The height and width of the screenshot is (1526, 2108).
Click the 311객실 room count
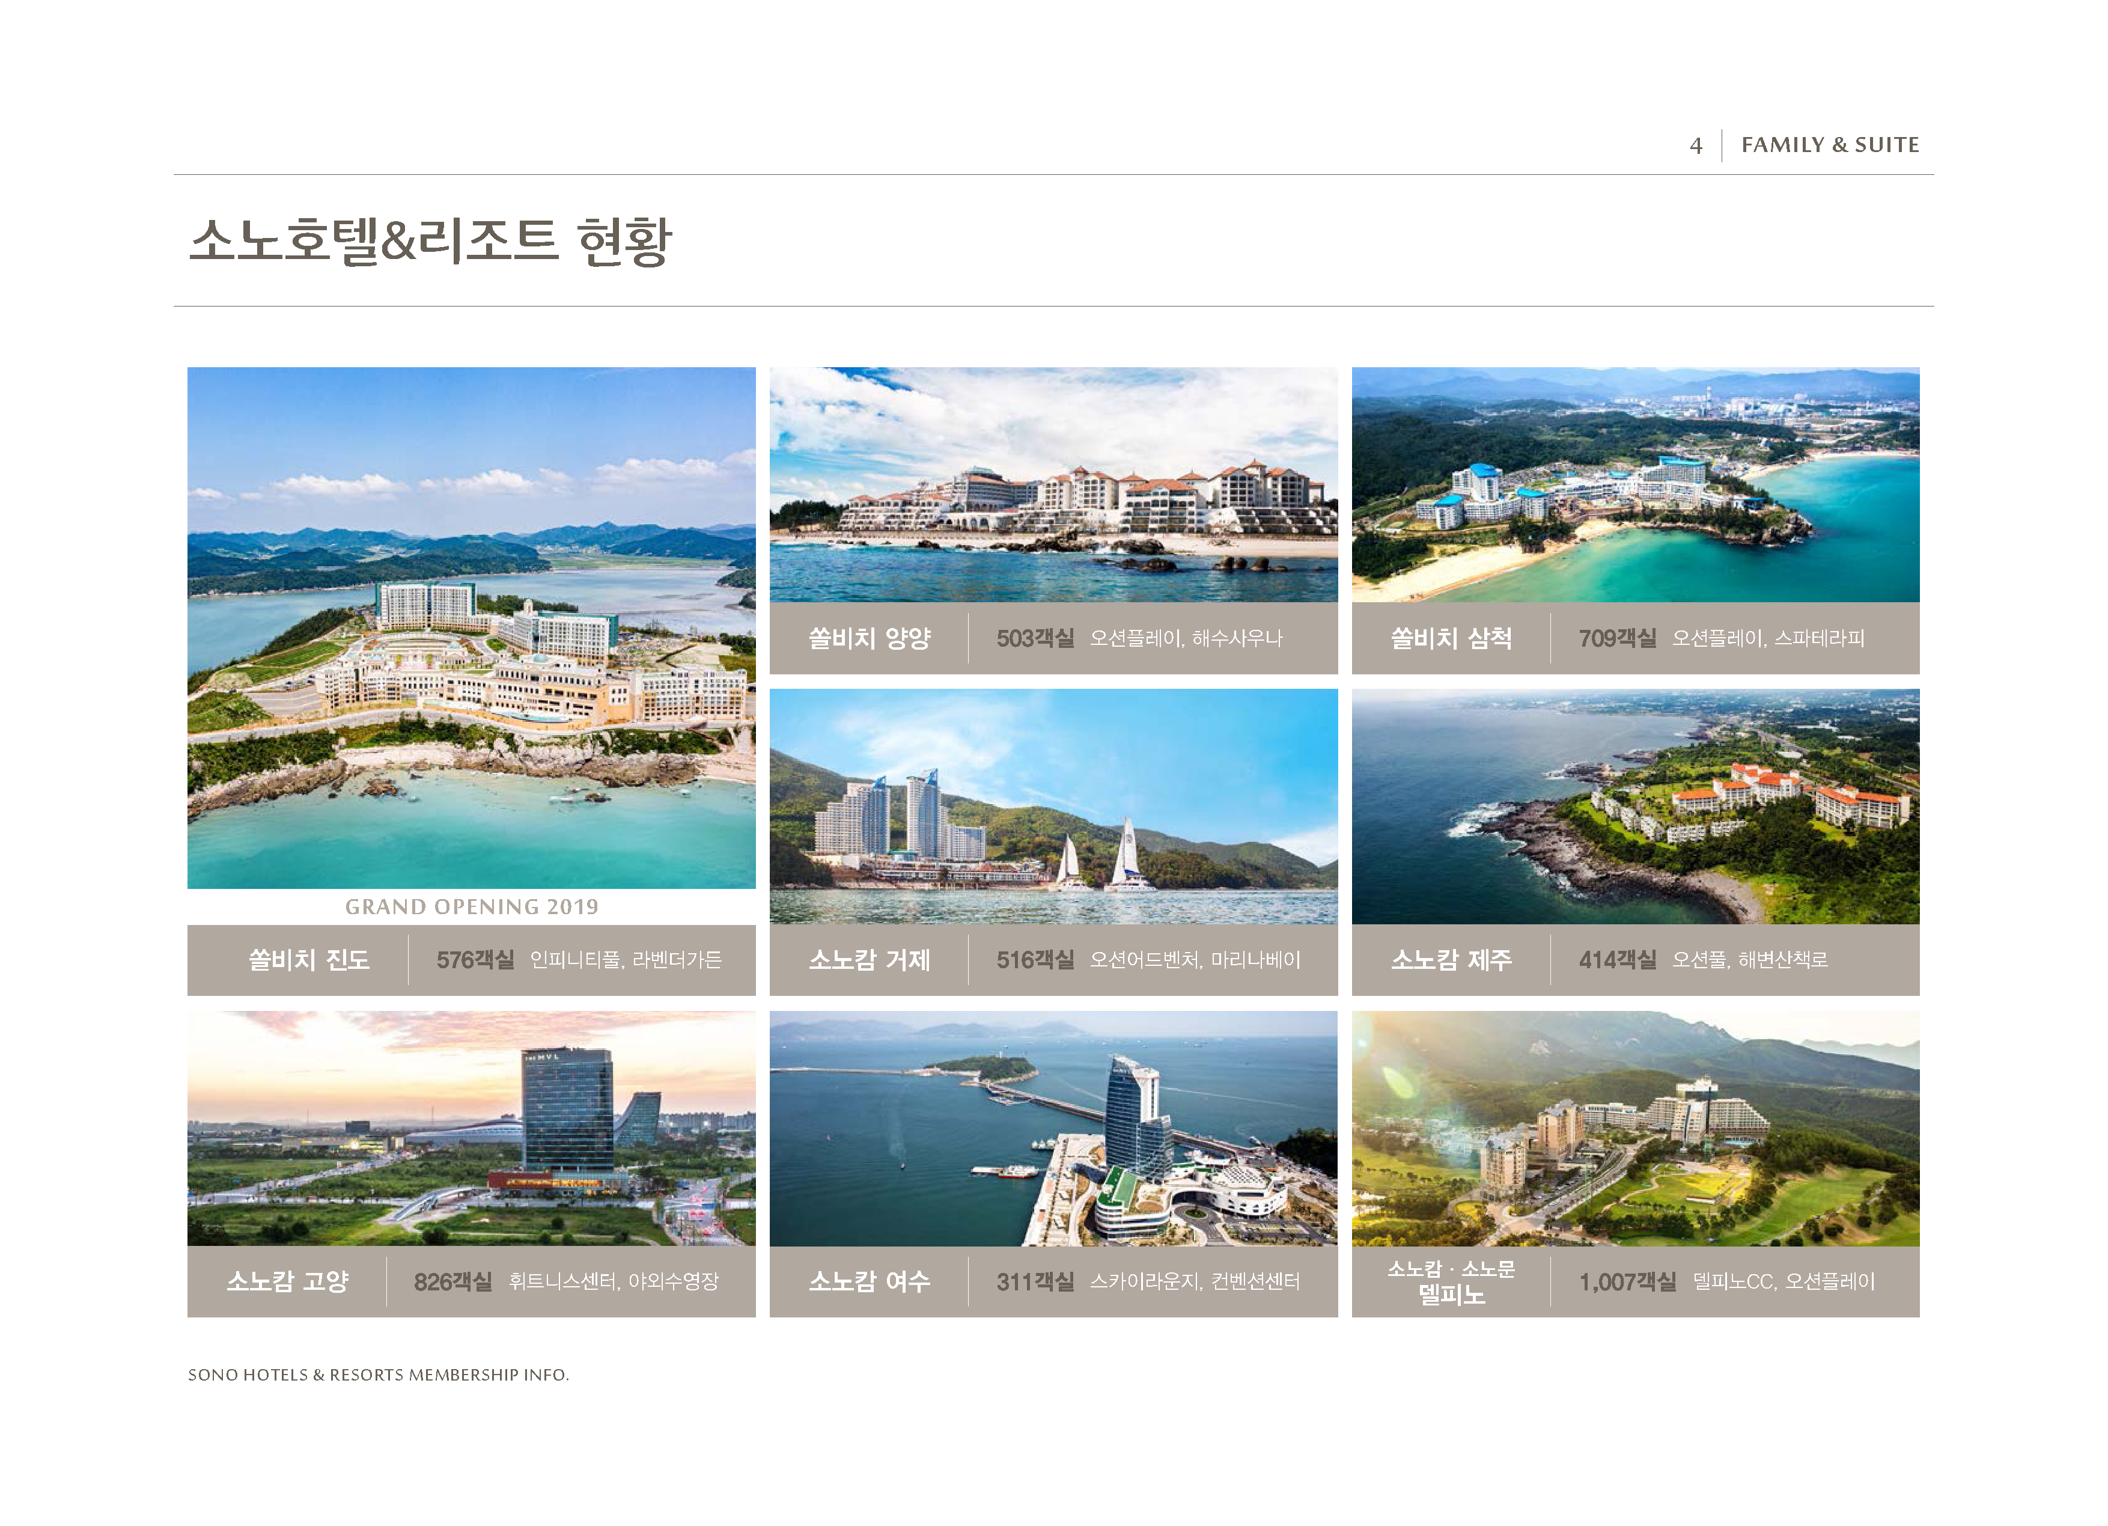pyautogui.click(x=1035, y=1283)
